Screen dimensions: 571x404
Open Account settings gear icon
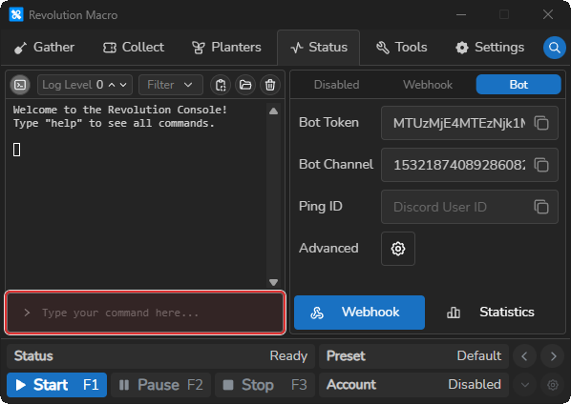[553, 385]
